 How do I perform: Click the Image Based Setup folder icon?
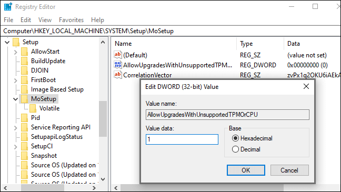(x=24, y=89)
